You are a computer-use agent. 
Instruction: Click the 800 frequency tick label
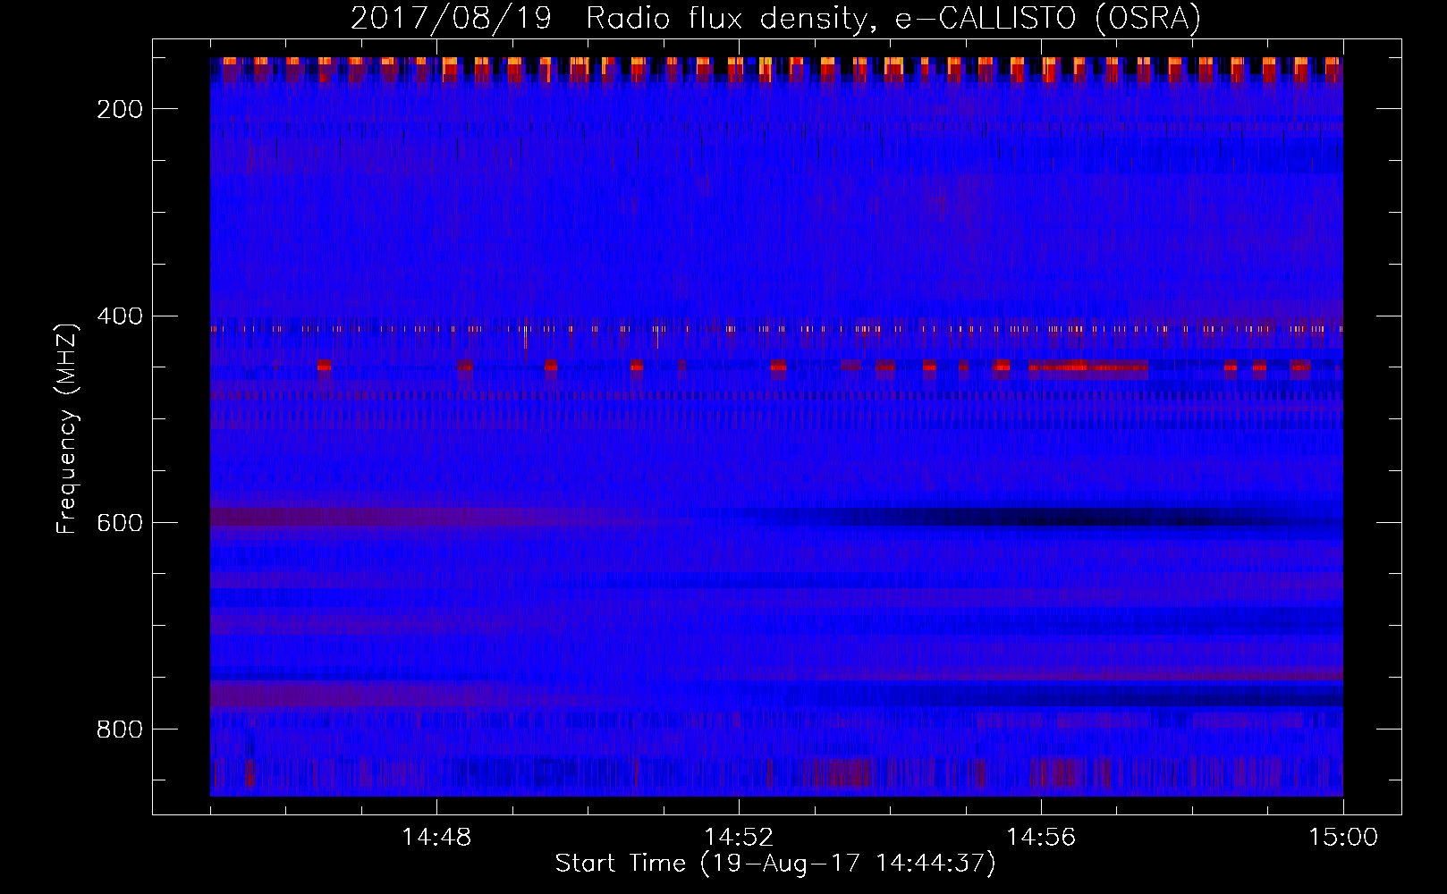[x=119, y=730]
